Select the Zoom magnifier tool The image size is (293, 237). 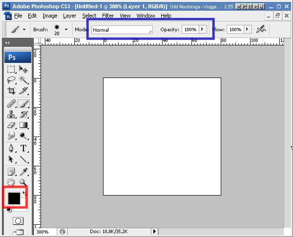coord(23,182)
